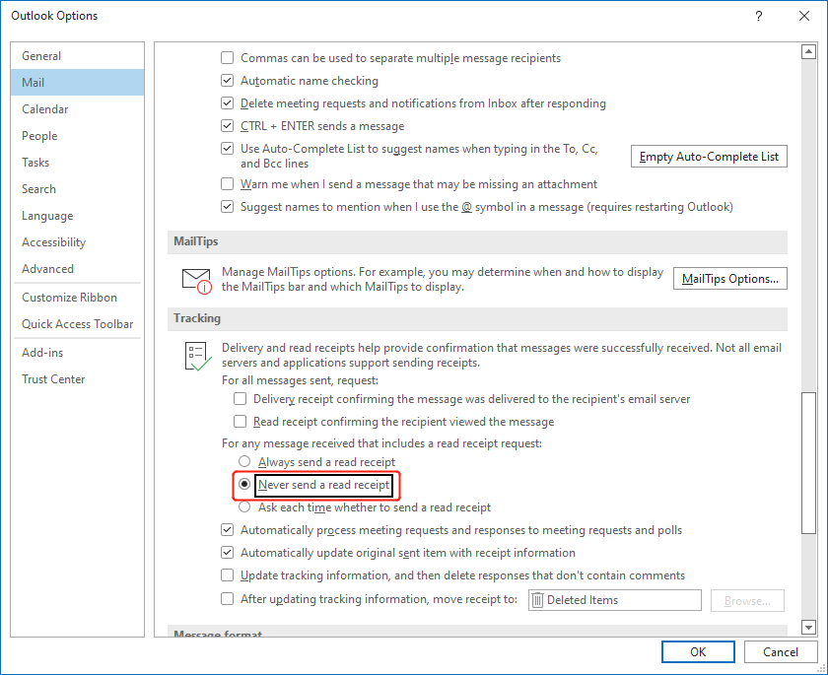This screenshot has width=828, height=675.
Task: Click the scroll down arrow
Action: point(808,627)
